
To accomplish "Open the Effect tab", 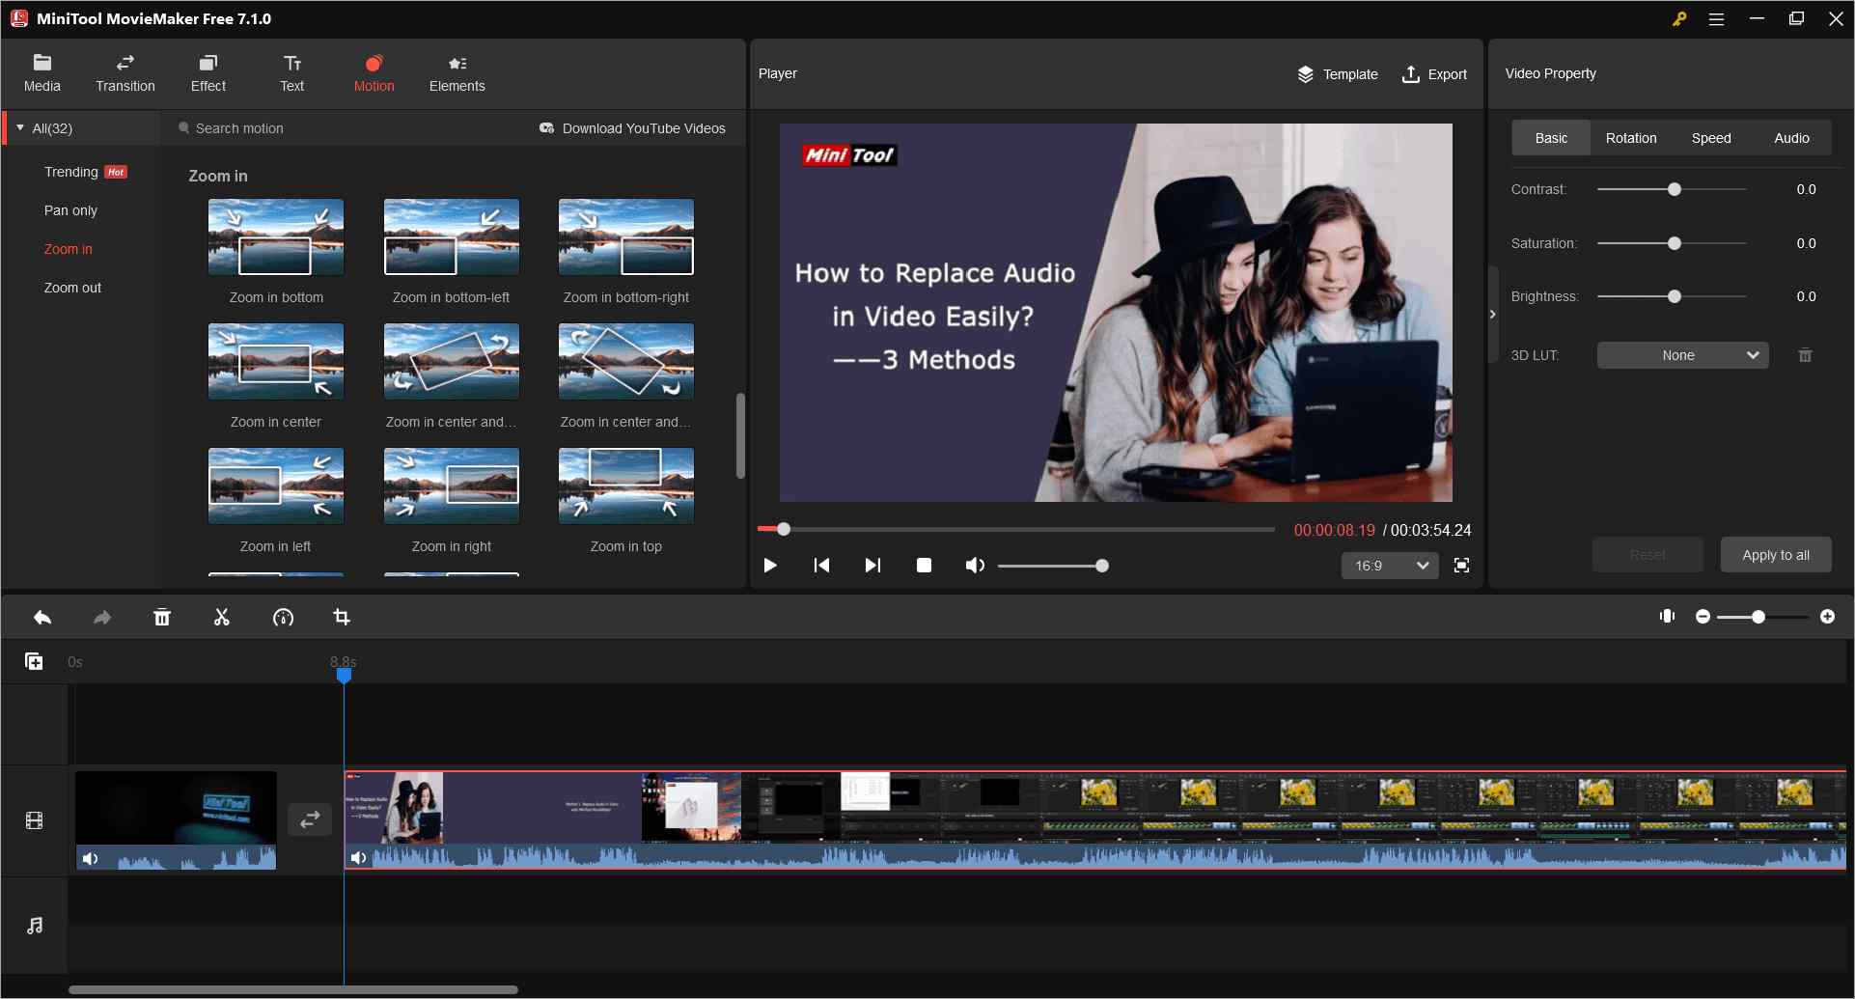I will [x=208, y=73].
